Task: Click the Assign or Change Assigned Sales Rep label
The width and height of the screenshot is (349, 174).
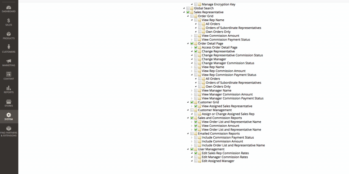Action: coord(228,114)
